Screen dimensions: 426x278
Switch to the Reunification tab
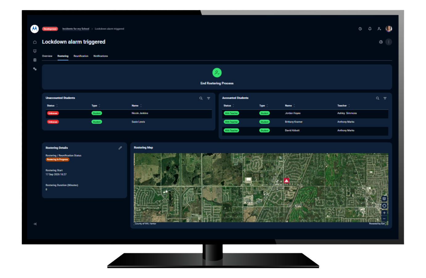coord(81,56)
